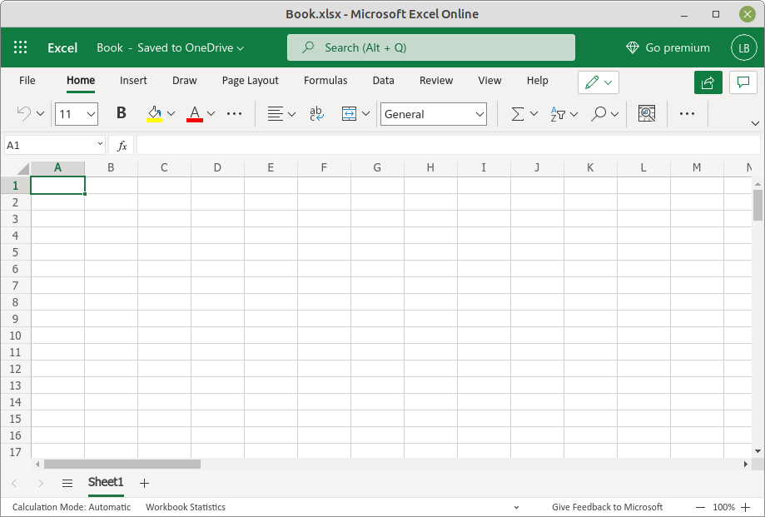Click the Go premium diamond button
The image size is (765, 517).
coord(668,47)
